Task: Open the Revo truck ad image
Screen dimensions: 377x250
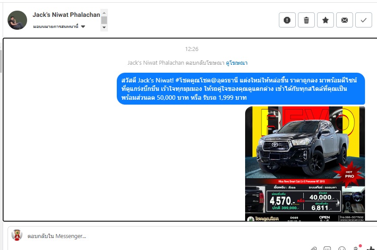Action: coord(305,163)
